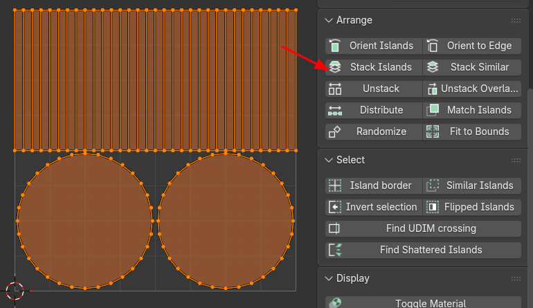Click inside the right circular UV island

pos(226,221)
